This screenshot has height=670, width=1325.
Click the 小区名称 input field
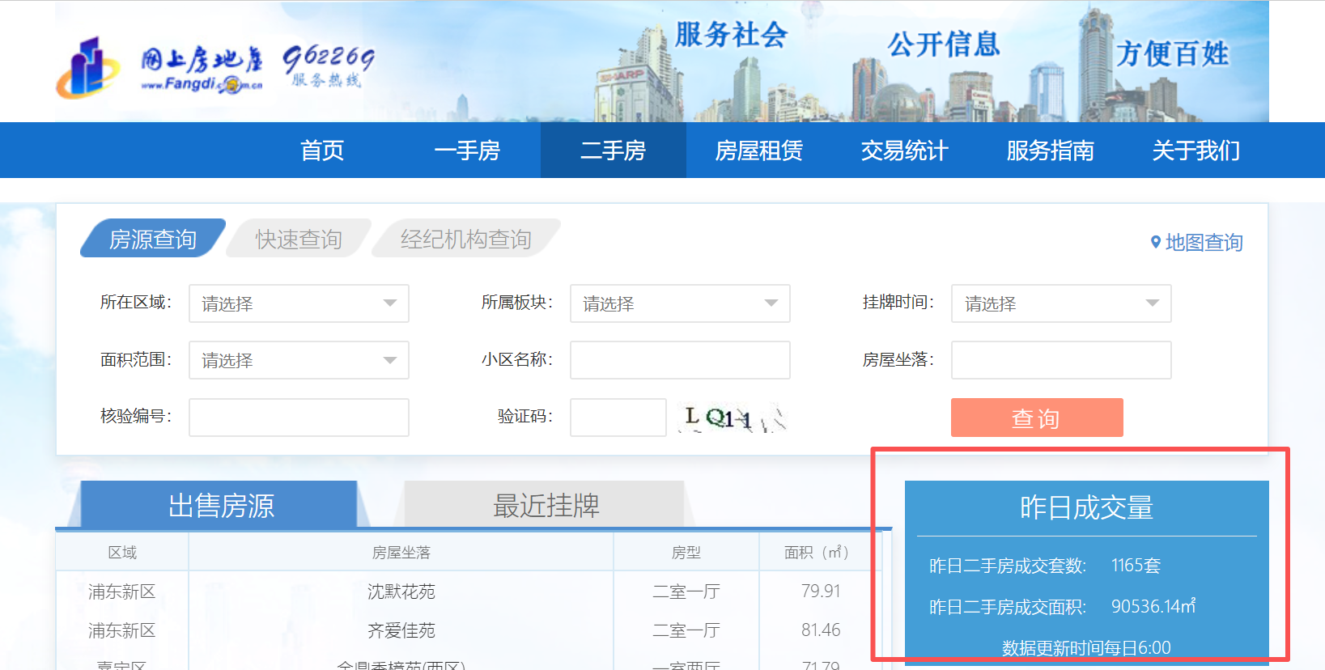[x=680, y=360]
